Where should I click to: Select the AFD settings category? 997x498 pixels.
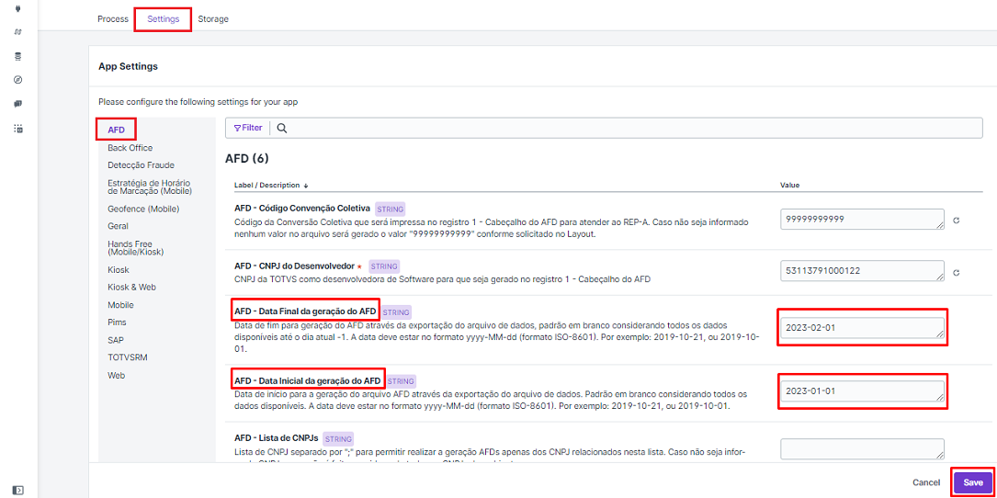(117, 130)
